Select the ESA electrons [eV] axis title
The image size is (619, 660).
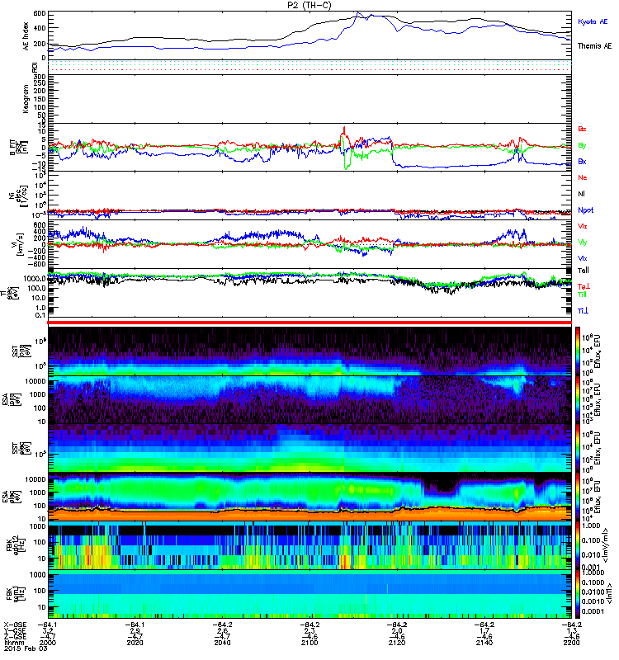point(11,497)
